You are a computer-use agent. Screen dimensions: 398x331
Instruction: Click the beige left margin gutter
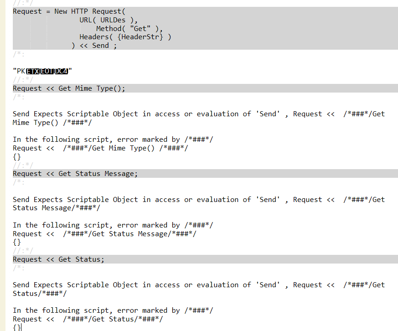[x=3, y=165]
